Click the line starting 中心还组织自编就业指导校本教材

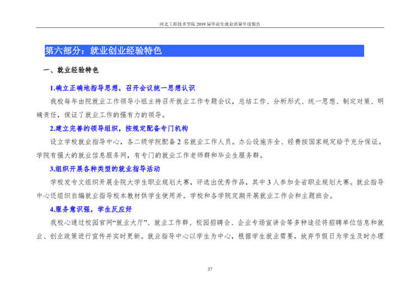[185, 195]
